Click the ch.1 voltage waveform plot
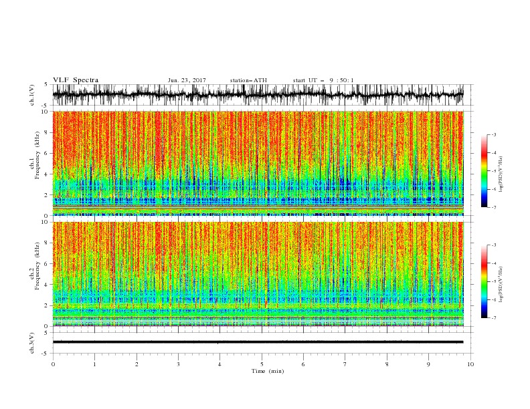This screenshot has height=409, width=530. point(258,95)
